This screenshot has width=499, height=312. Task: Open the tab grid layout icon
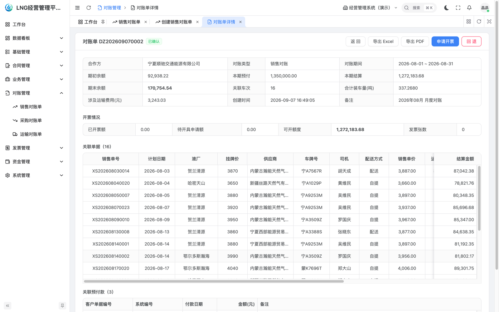468,22
